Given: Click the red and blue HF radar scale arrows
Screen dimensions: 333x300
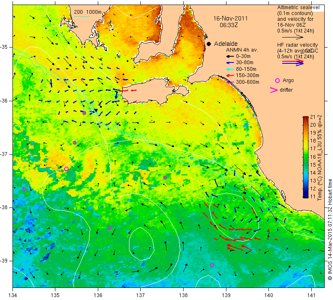Looking at the screenshot, I should (x=293, y=62).
